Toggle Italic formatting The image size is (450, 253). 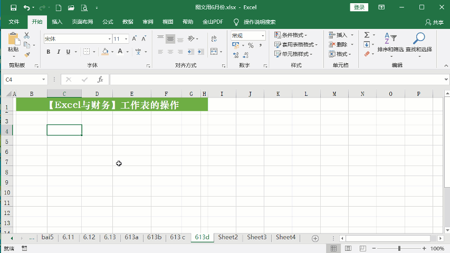(x=58, y=52)
